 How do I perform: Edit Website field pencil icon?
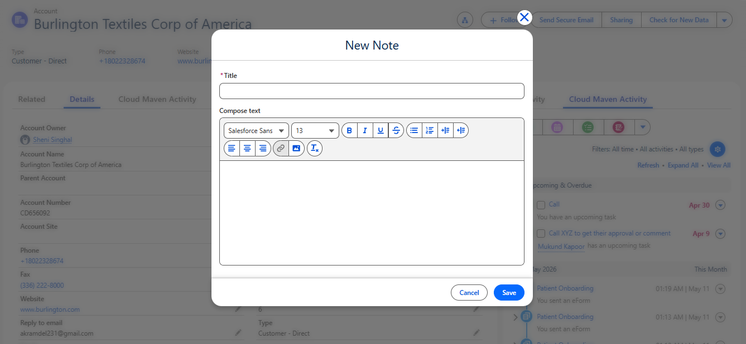[x=238, y=308]
